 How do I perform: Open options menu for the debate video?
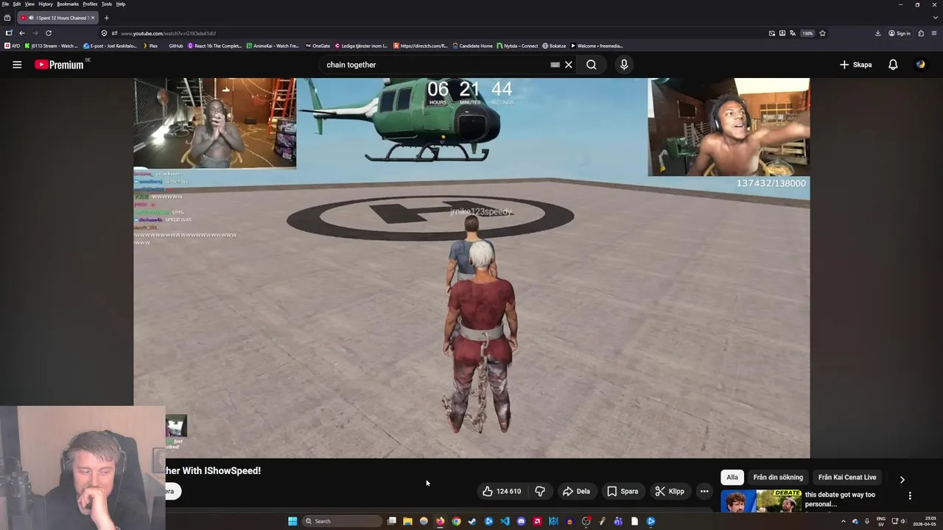click(910, 496)
